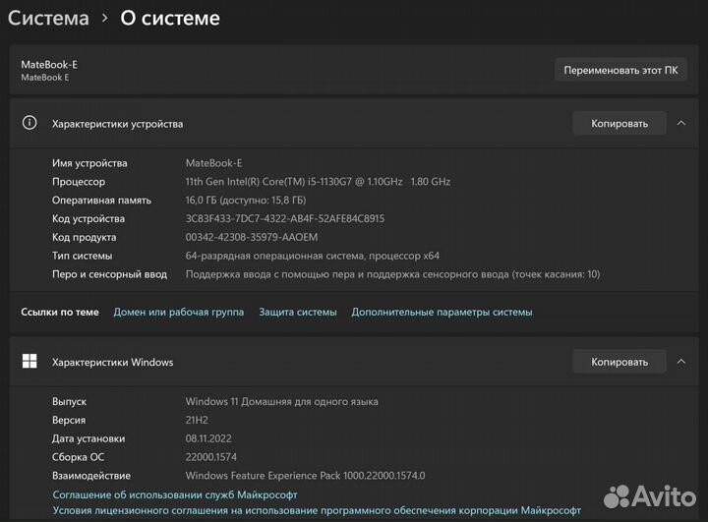The width and height of the screenshot is (708, 522).
Task: Open the Дополнительные параметры системы link
Action: coord(442,312)
